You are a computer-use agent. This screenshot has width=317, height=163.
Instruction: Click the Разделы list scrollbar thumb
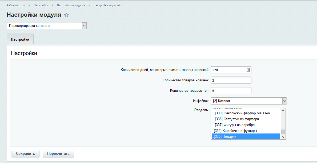tap(283, 132)
